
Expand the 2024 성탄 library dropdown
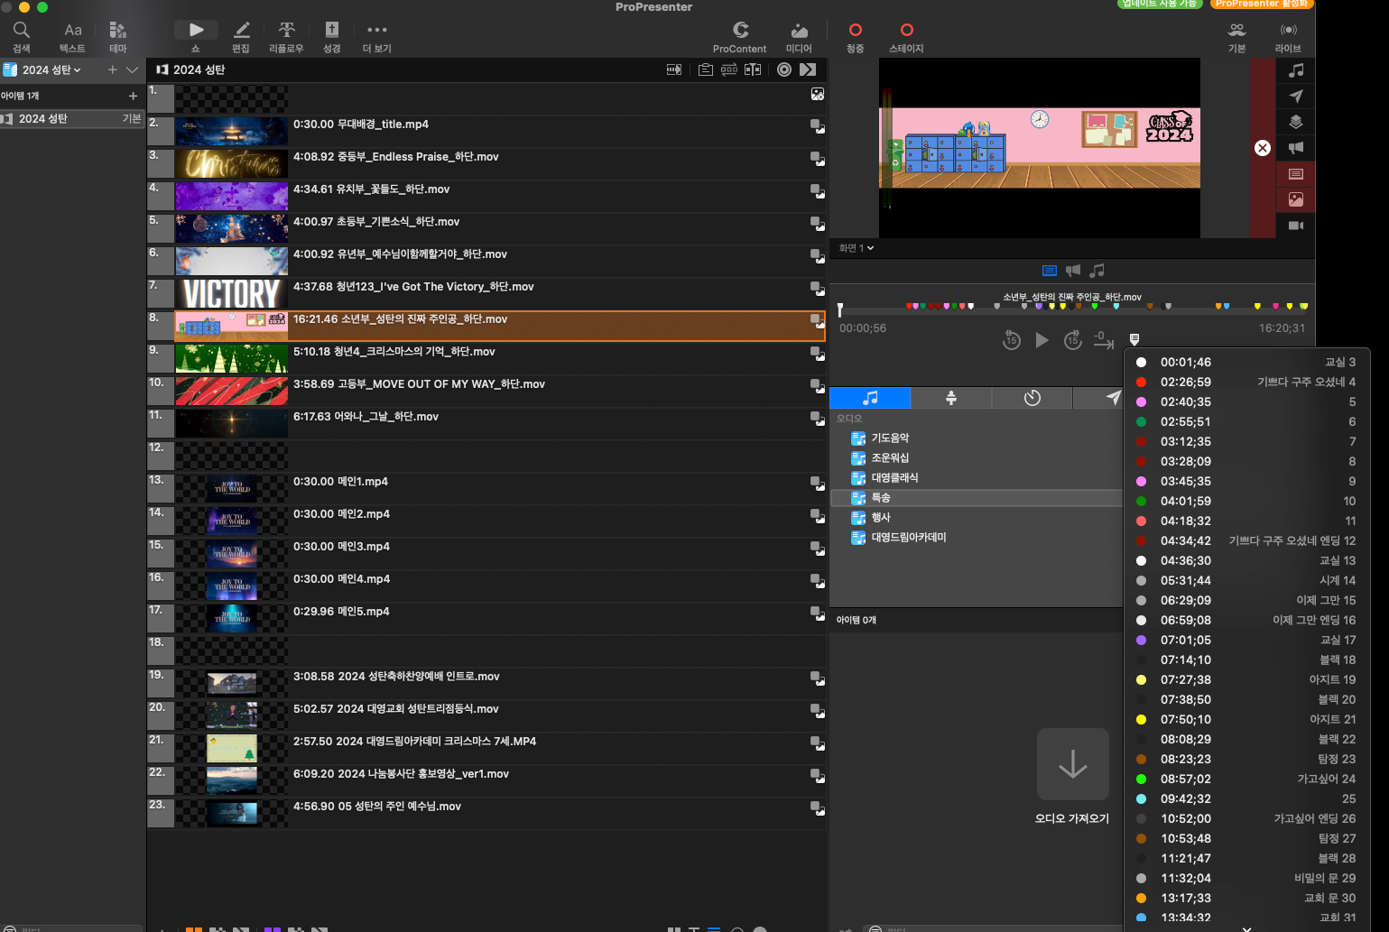[51, 70]
